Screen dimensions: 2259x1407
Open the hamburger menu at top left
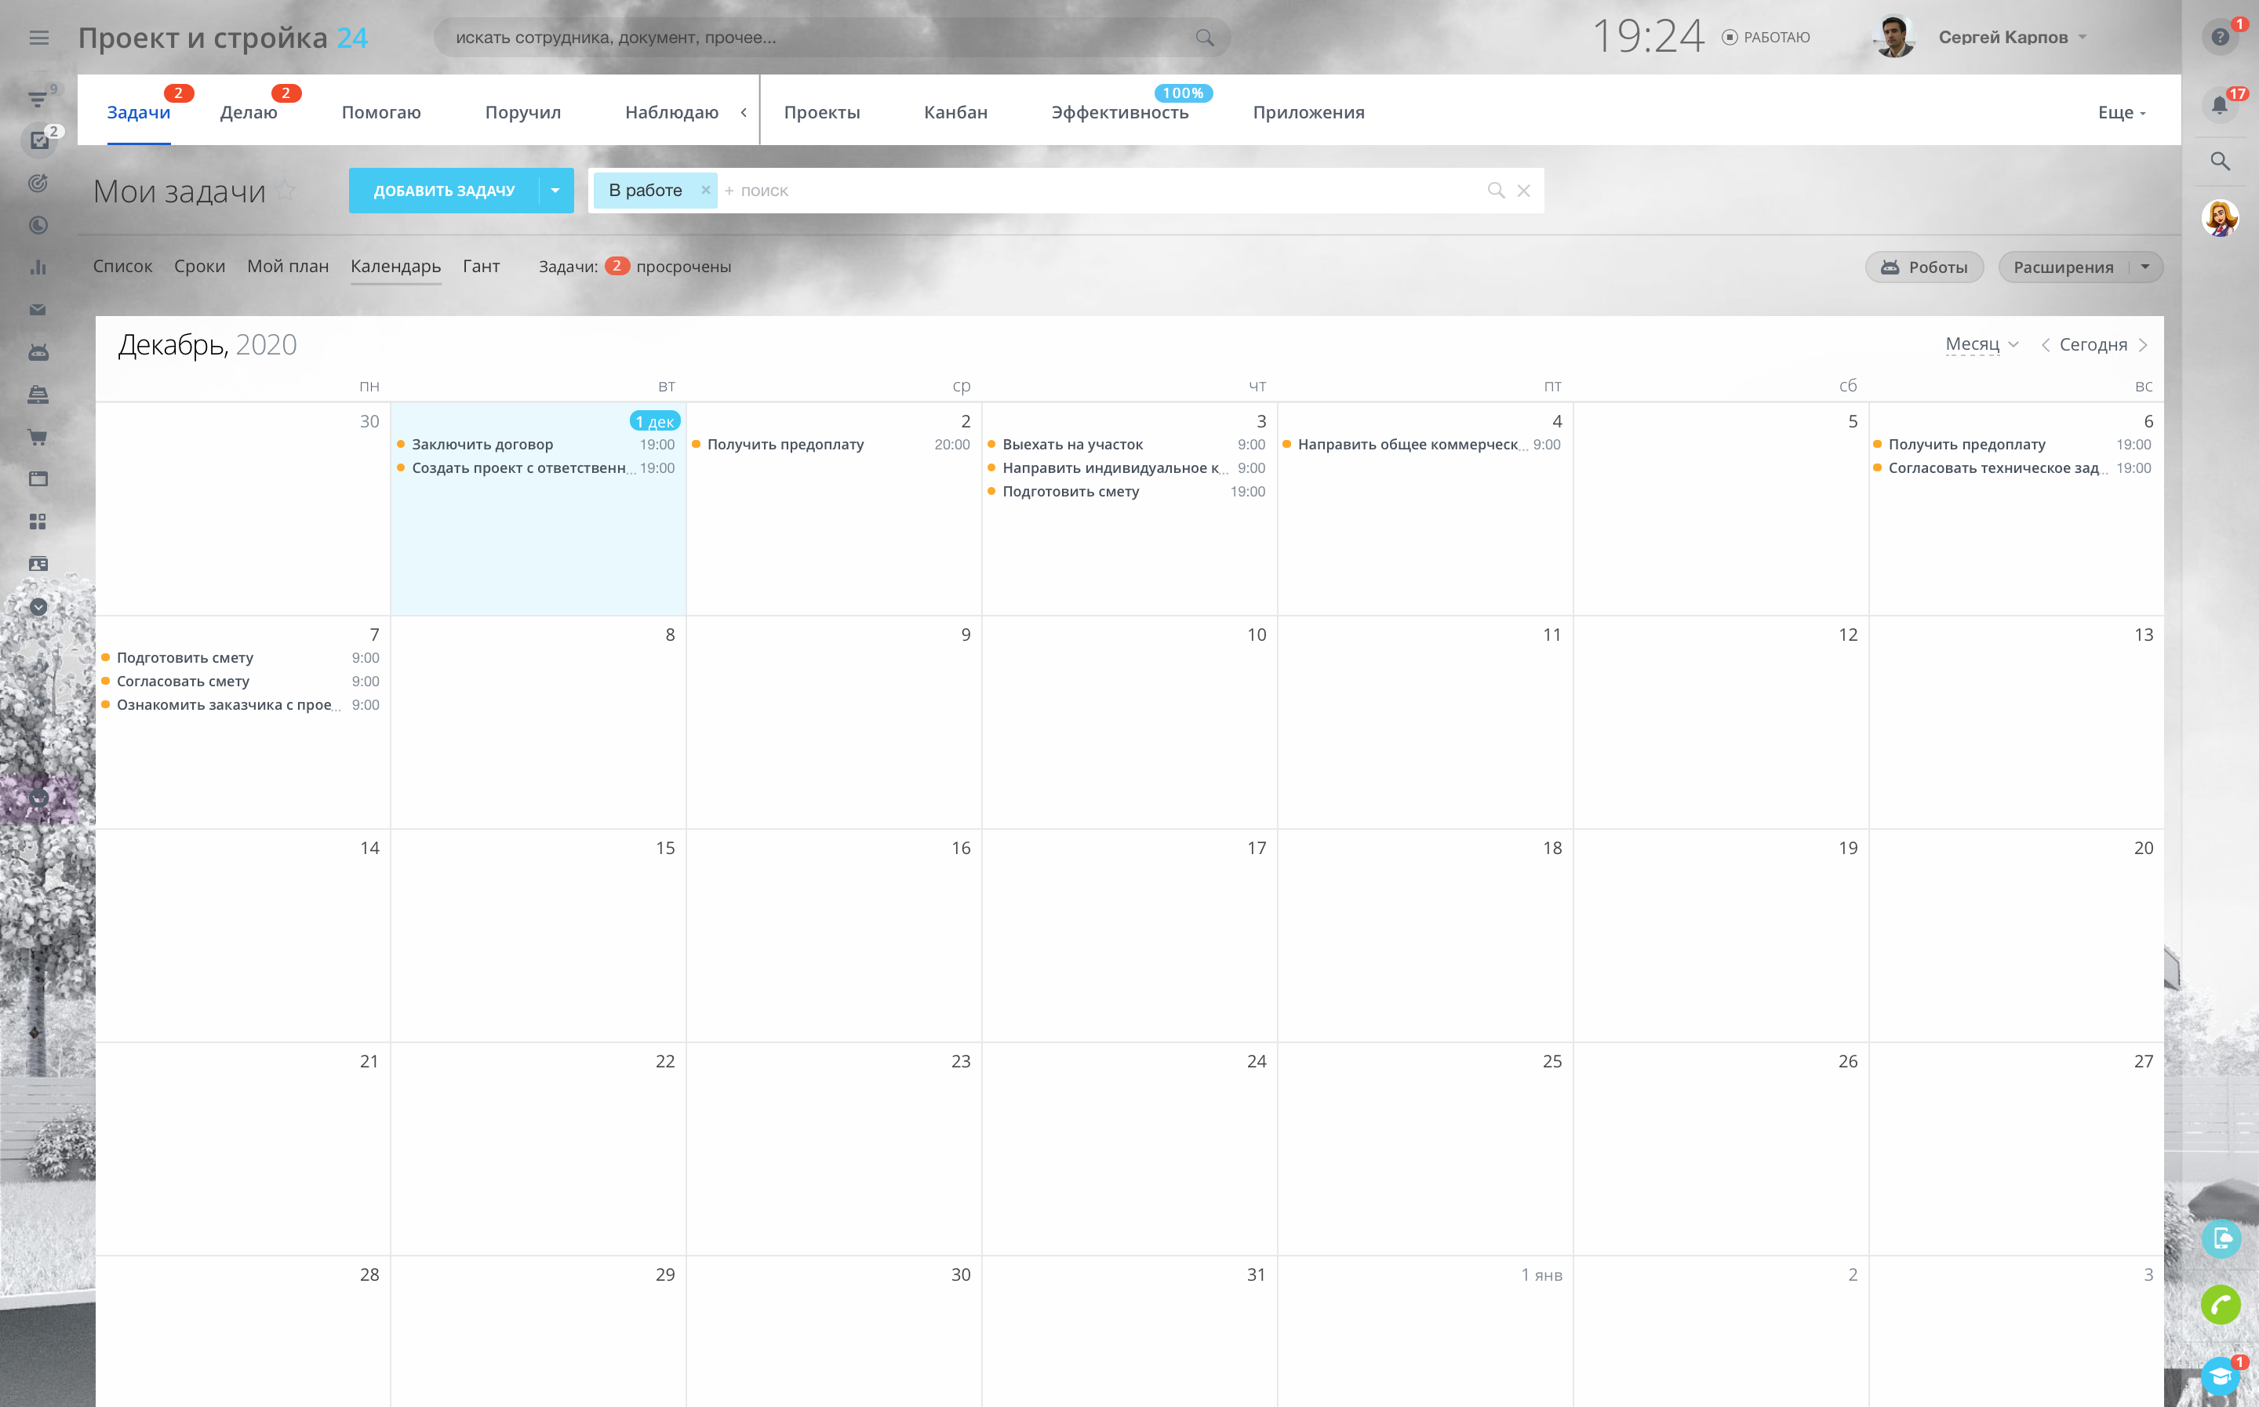pos(38,37)
